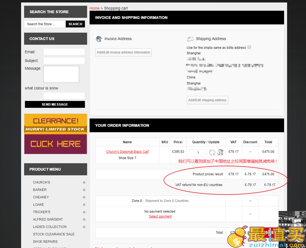Expand the LADIES COLLECTION plus icon
This screenshot has width=306, height=248.
pyautogui.click(x=84, y=227)
